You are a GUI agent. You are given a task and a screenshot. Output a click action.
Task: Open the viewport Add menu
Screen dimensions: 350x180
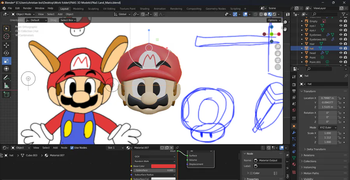[x=60, y=14]
